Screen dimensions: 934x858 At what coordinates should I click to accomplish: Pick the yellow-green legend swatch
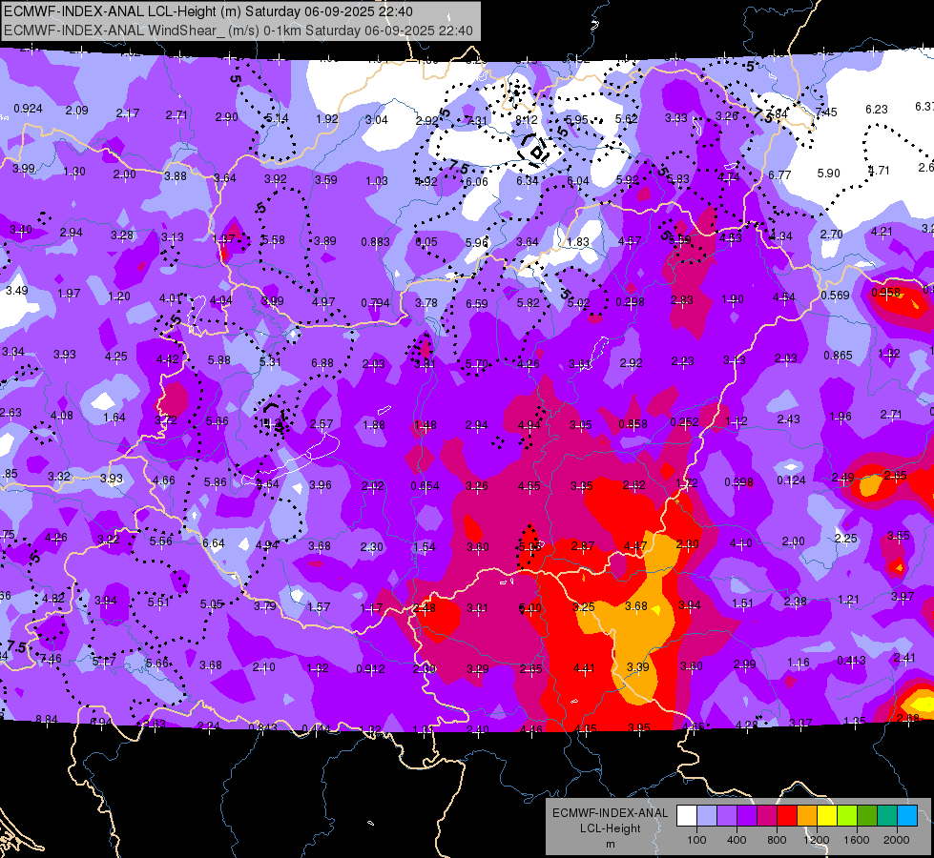click(x=847, y=815)
